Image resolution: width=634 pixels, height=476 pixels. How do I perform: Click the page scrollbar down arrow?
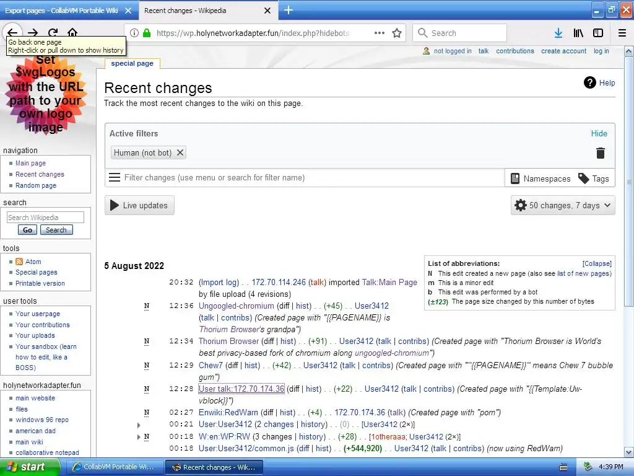coord(629,452)
